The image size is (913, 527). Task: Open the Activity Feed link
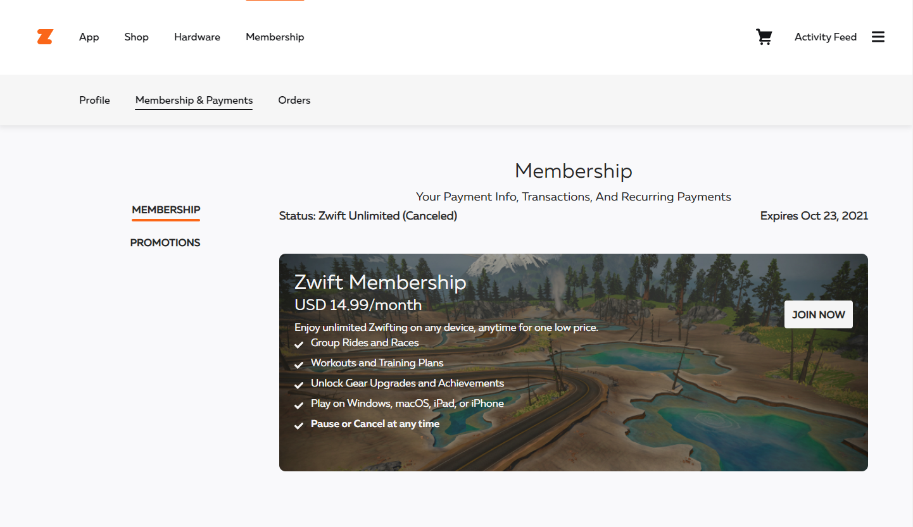pos(825,37)
